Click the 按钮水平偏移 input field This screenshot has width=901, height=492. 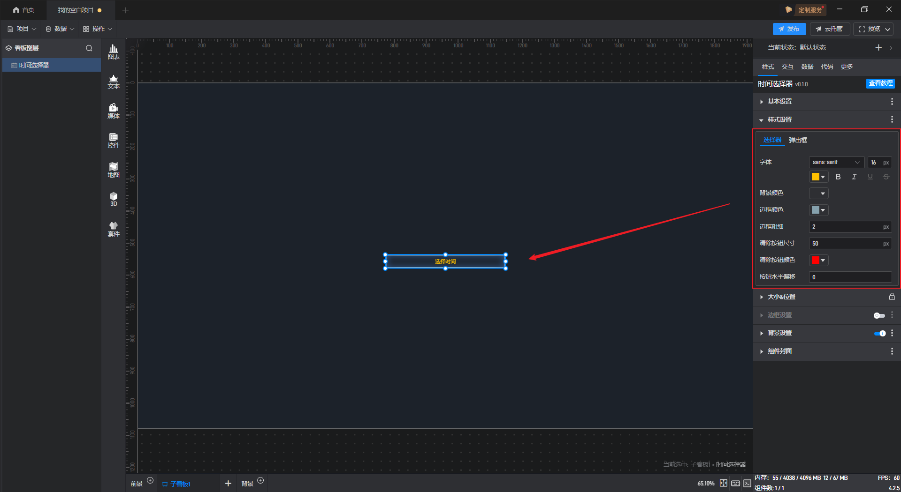[x=850, y=277]
